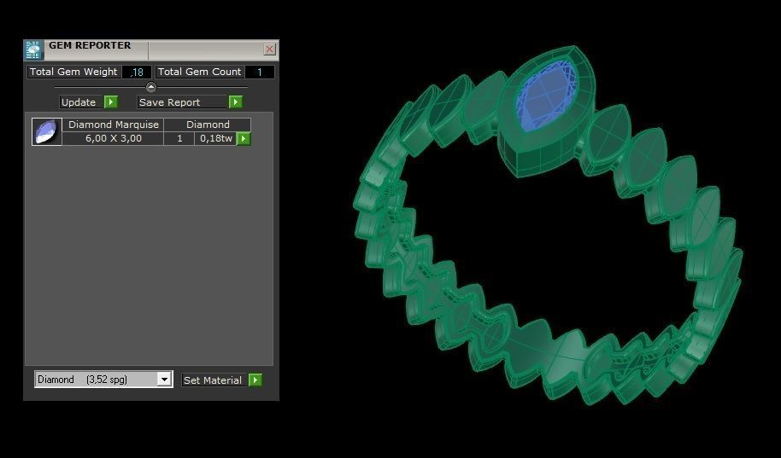Click the Diamond Marquise header cell
Viewport: 781px width, 458px height.
[x=113, y=125]
